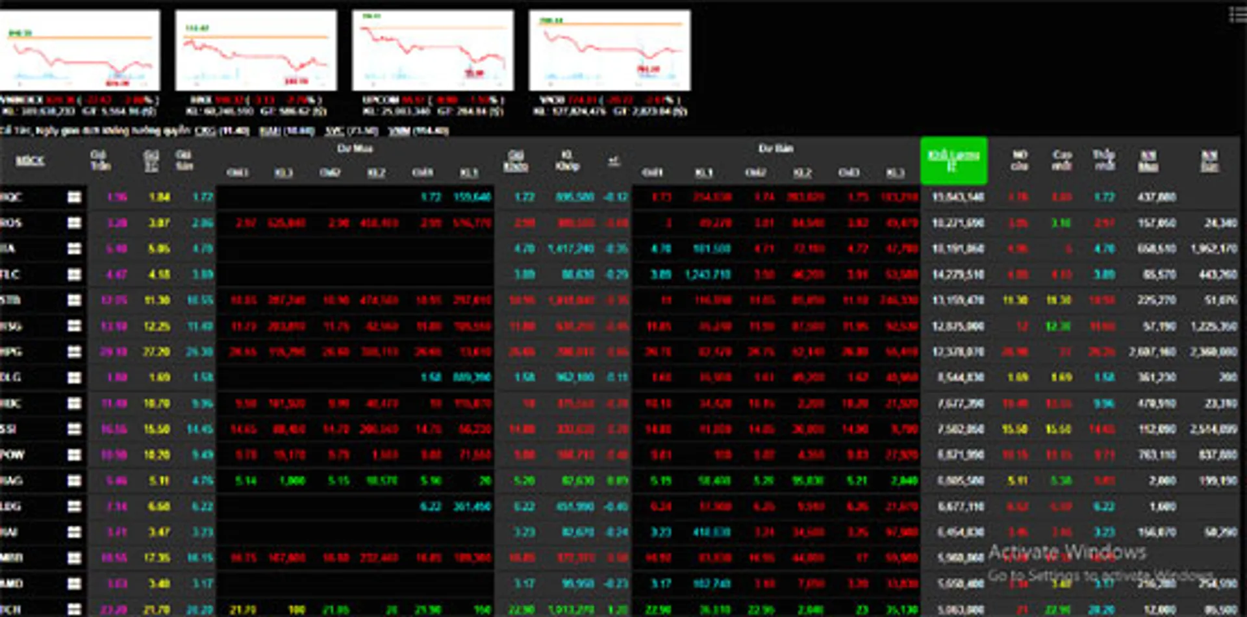This screenshot has width=1247, height=617.
Task: Click foreign buy value 437,080
Action: [x=1157, y=197]
